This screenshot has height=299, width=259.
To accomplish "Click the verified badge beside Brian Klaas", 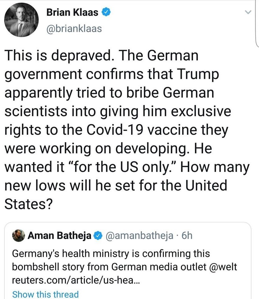I will tap(106, 12).
